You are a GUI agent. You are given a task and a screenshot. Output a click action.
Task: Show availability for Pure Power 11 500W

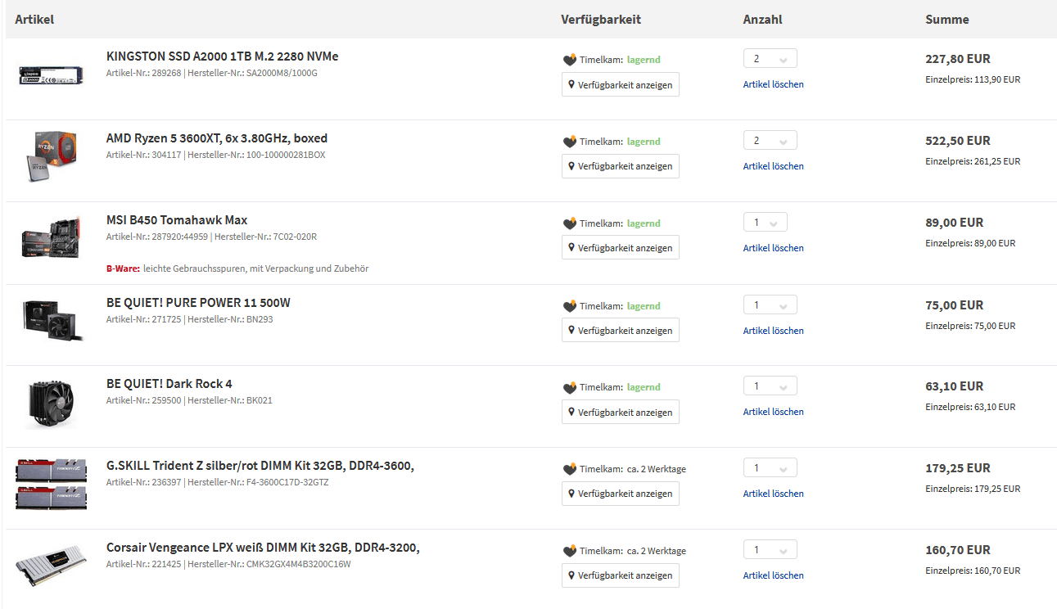(621, 331)
